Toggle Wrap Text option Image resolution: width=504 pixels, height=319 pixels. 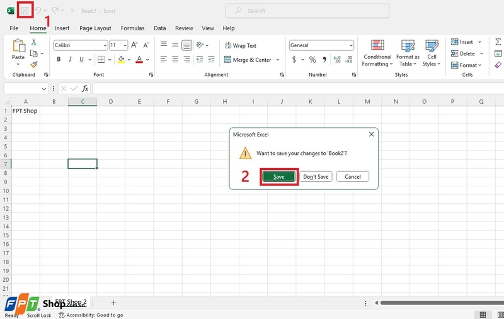coord(241,45)
